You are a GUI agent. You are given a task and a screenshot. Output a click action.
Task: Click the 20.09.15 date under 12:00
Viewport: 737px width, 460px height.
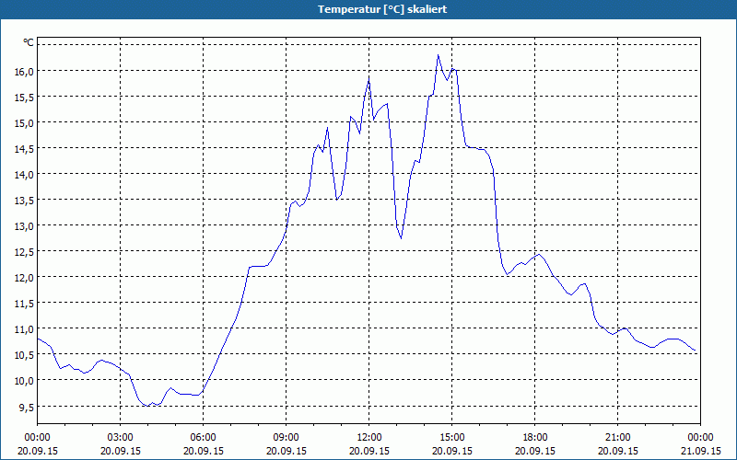pos(369,451)
